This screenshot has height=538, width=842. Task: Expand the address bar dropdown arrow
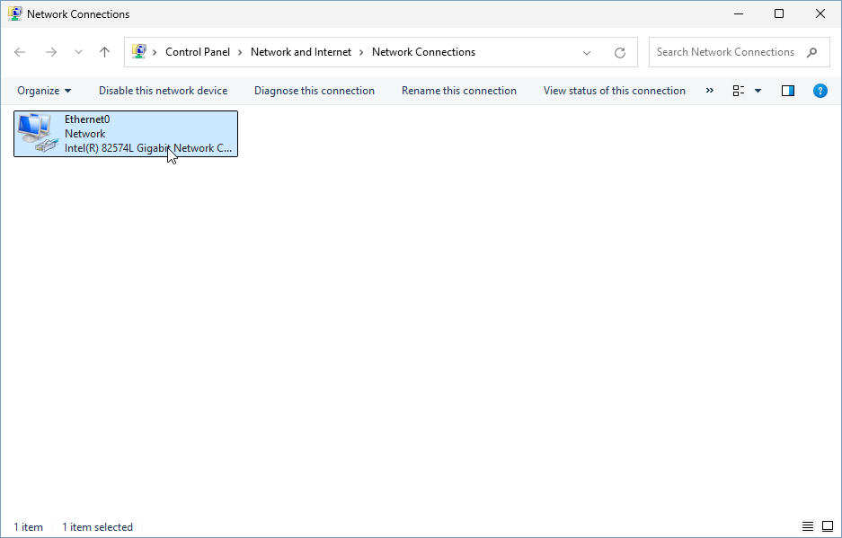(587, 52)
